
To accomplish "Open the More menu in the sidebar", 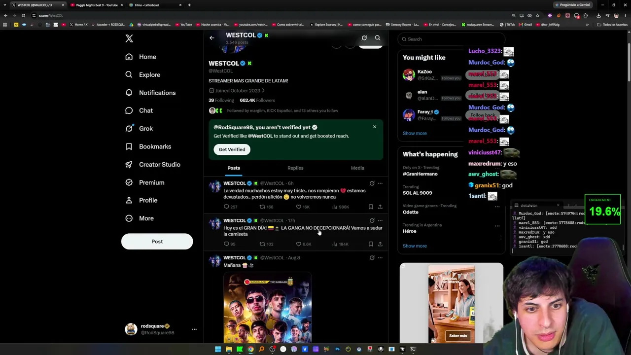I will pyautogui.click(x=140, y=218).
